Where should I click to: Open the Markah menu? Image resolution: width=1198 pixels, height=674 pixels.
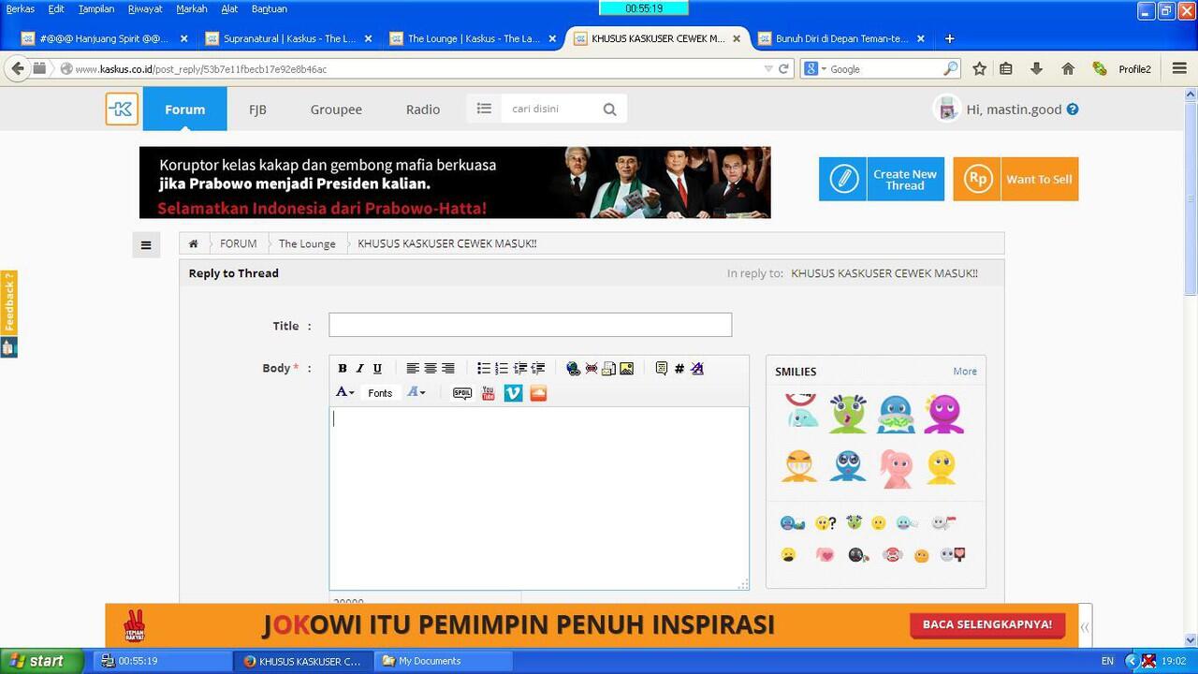192,8
